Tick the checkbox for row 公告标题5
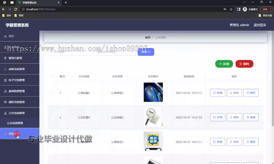Image resolution: width=274 pixels, height=164 pixels. click(52, 93)
